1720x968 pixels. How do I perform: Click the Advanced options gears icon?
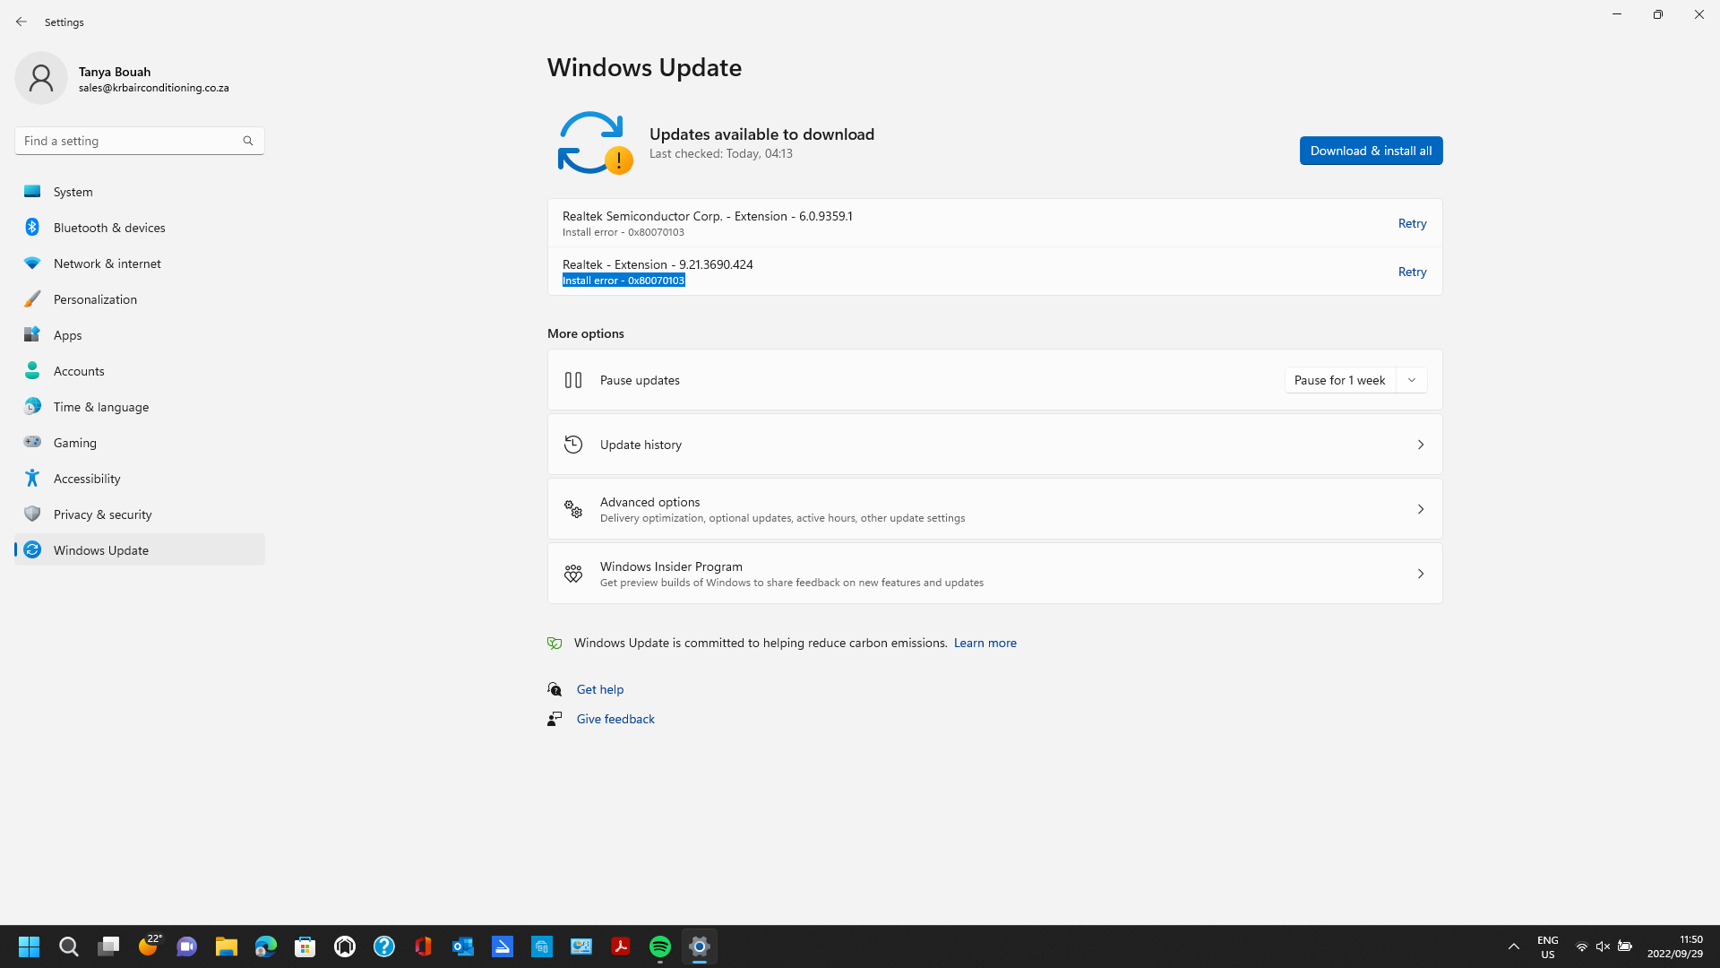click(573, 509)
